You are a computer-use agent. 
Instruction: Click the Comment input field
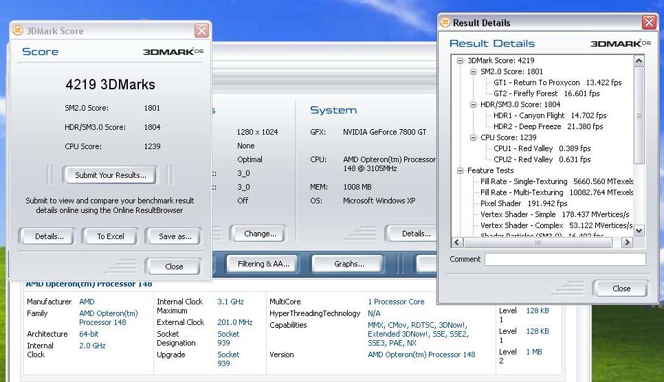pyautogui.click(x=565, y=259)
